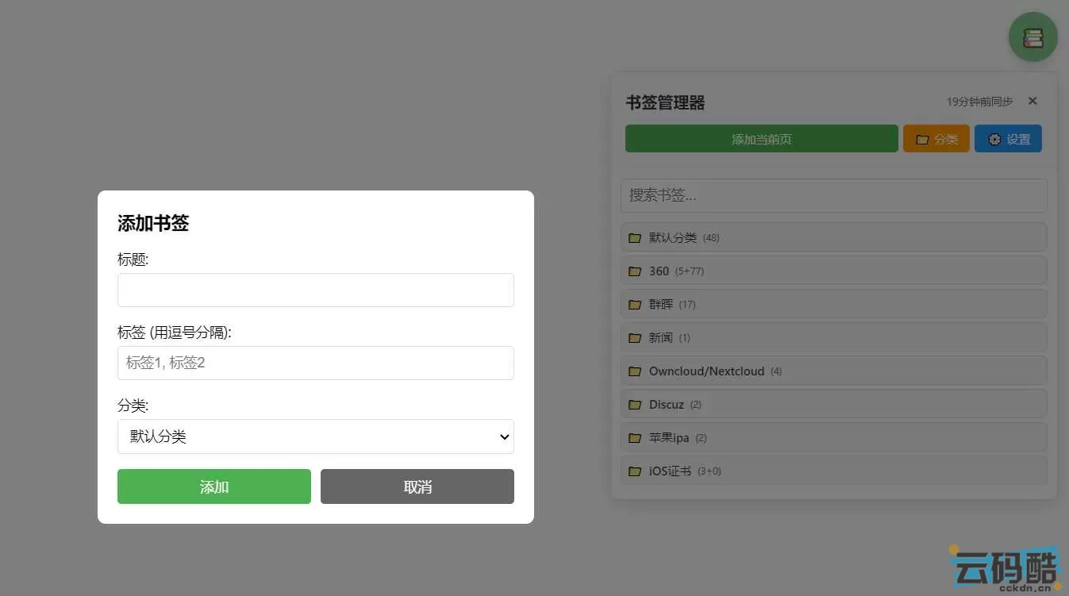
Task: Dismiss the dialog via 取消
Action: (417, 486)
